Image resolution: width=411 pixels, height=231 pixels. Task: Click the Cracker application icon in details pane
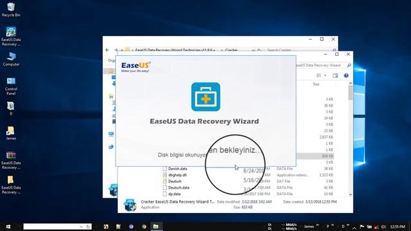click(x=130, y=205)
